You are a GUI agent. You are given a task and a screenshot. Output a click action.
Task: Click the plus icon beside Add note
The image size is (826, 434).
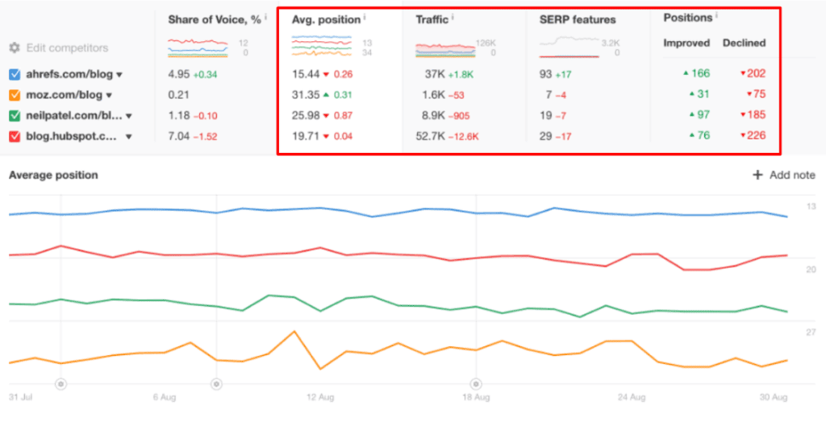coord(757,176)
